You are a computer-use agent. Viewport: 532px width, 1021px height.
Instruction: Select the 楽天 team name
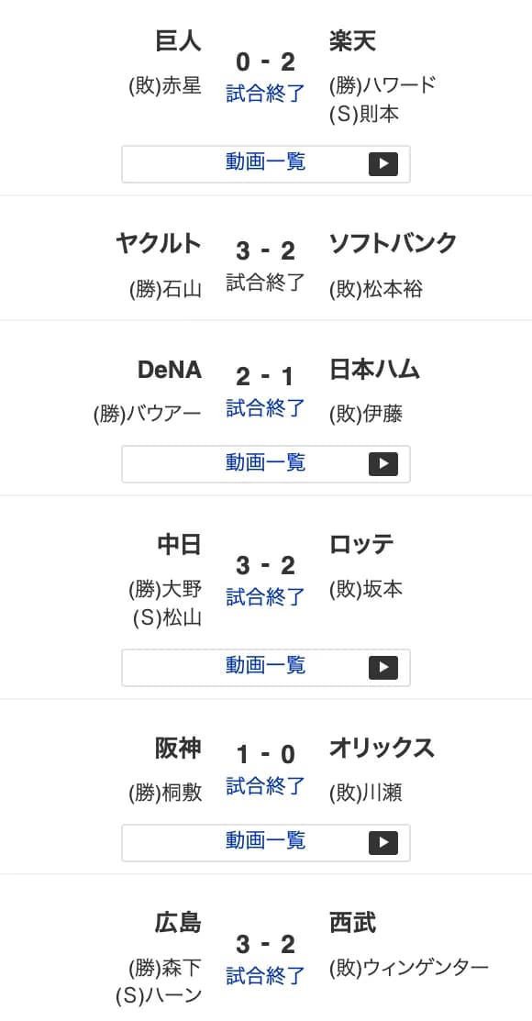click(351, 40)
